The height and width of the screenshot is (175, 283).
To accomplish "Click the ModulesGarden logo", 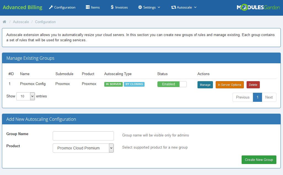I will pyautogui.click(x=258, y=7).
